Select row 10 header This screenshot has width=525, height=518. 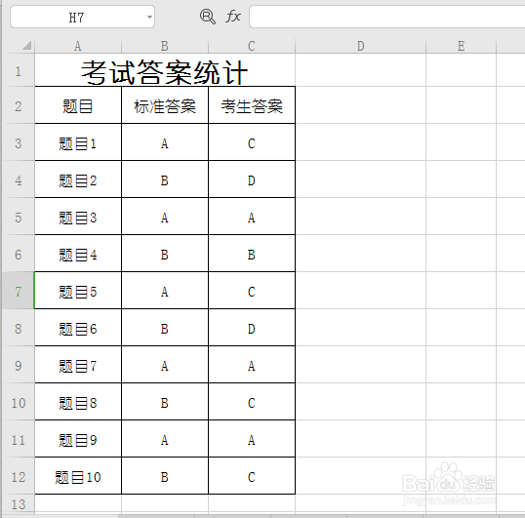(19, 403)
